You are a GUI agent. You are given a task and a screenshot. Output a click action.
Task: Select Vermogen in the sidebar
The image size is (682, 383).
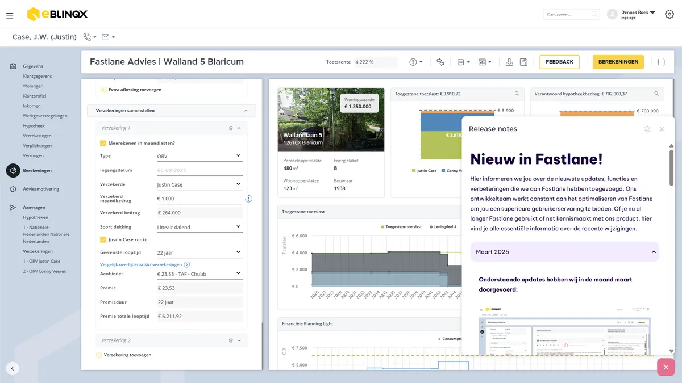point(33,155)
